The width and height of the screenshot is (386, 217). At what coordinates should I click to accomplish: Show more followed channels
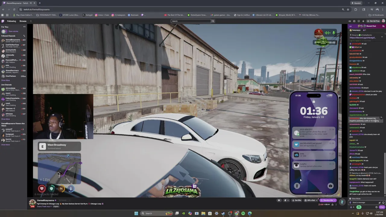tap(5, 80)
